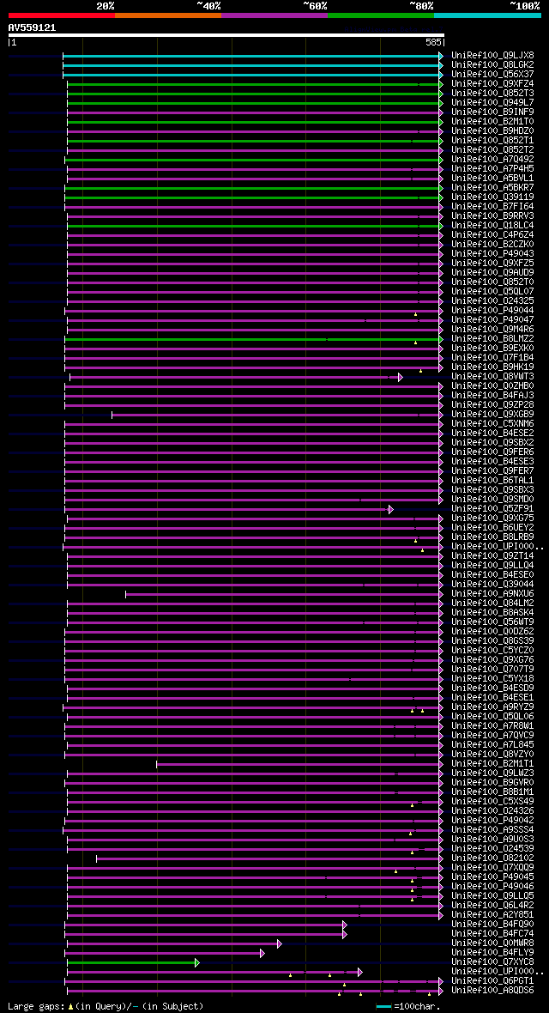Click the arrowhead ending the B4FQ90 alignment
This screenshot has width=549, height=1013.
[345, 925]
